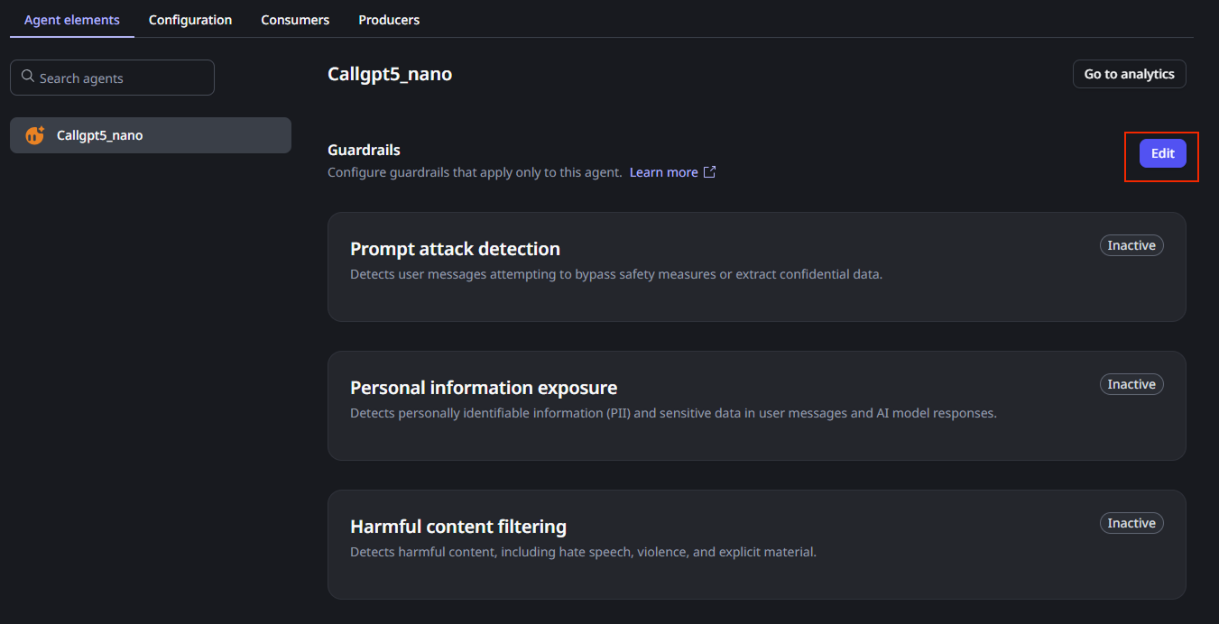Switch to the Agent elements tab
Image resolution: width=1219 pixels, height=624 pixels.
72,20
